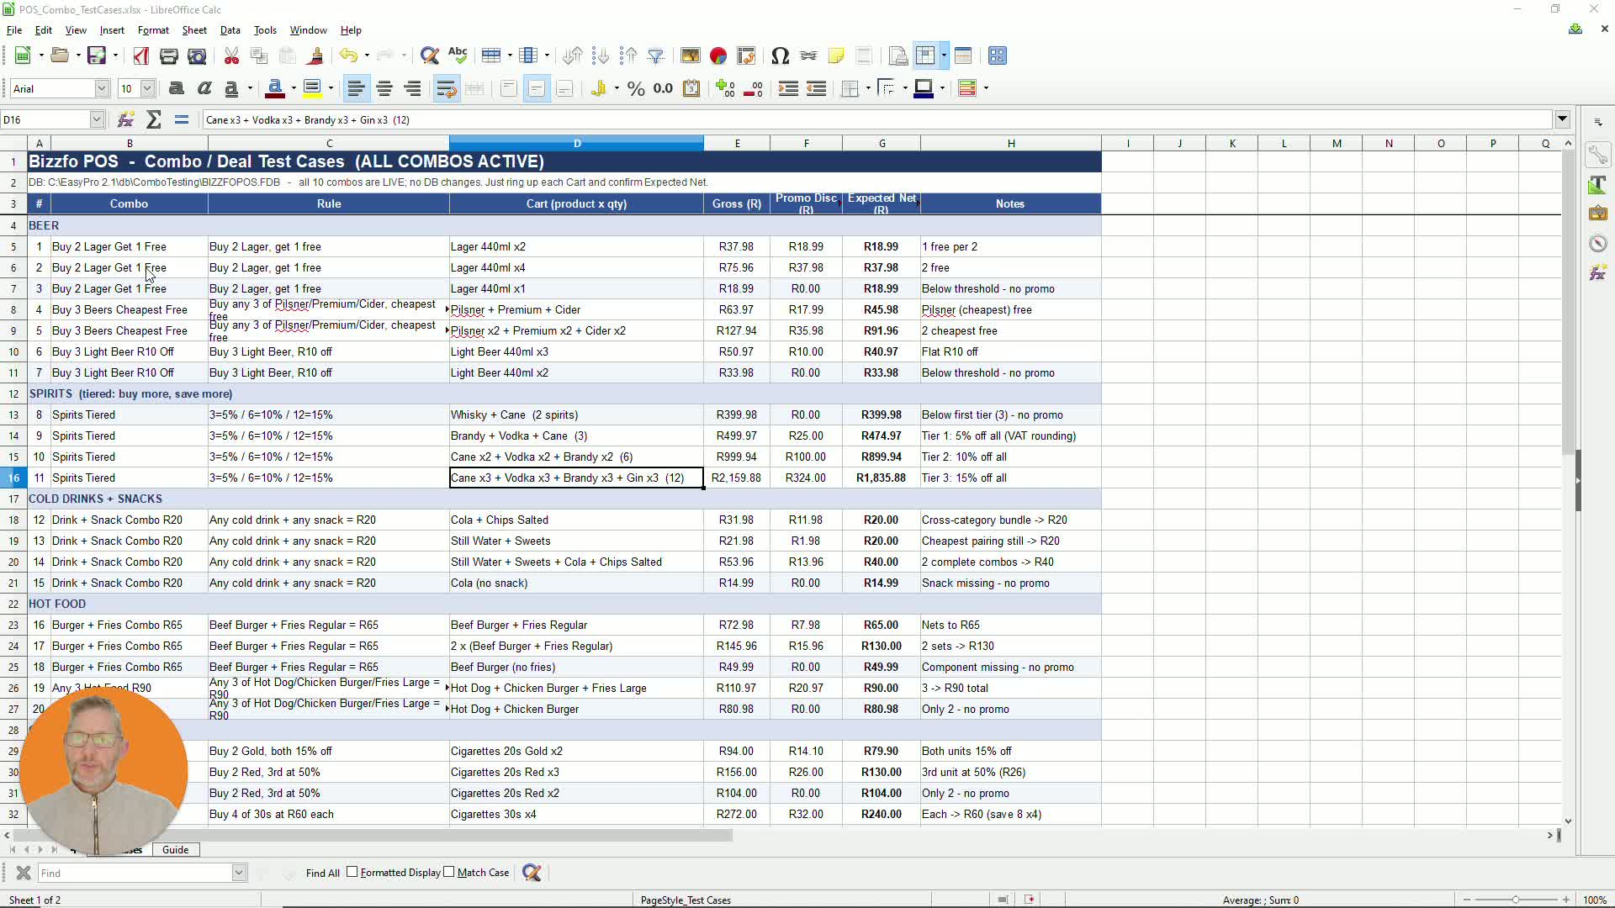Expand the Name Box D16 dropdown
Image resolution: width=1615 pixels, height=908 pixels.
pos(97,119)
